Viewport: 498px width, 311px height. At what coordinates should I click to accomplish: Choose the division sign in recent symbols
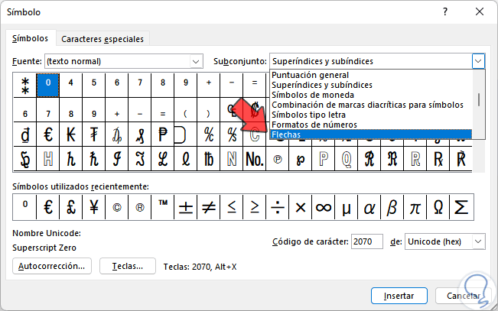[x=277, y=206]
